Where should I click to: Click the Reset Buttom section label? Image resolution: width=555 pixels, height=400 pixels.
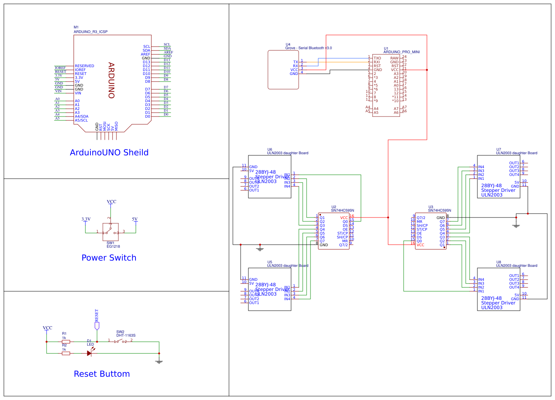point(102,374)
